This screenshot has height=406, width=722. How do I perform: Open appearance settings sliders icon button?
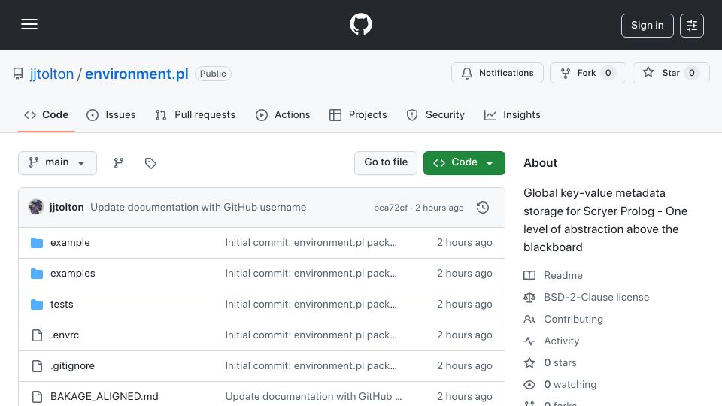[692, 26]
